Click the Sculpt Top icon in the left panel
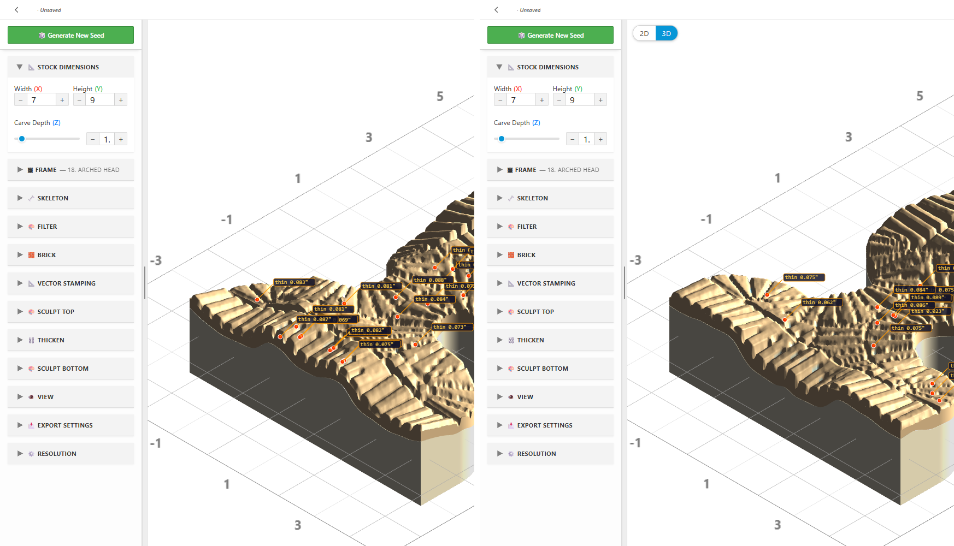This screenshot has width=954, height=546. 31,312
